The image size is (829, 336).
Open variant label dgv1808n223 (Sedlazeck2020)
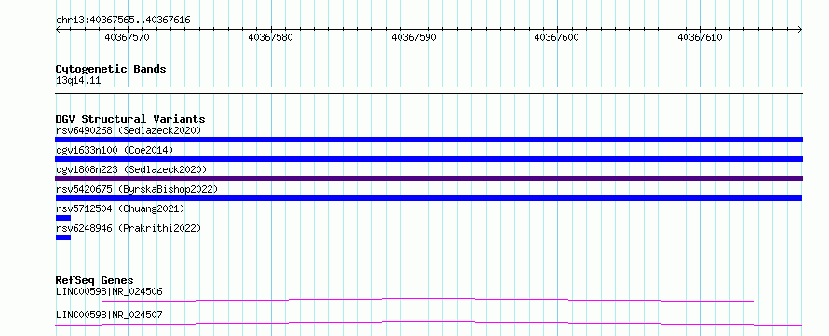click(131, 169)
